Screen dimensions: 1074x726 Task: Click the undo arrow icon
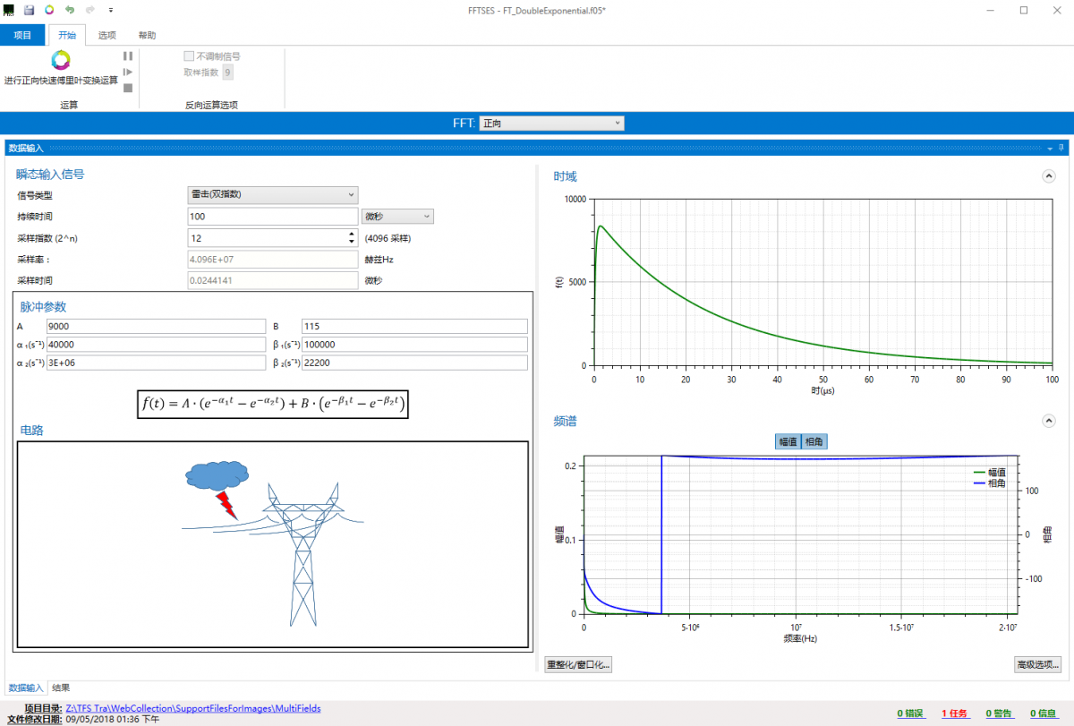click(x=70, y=10)
